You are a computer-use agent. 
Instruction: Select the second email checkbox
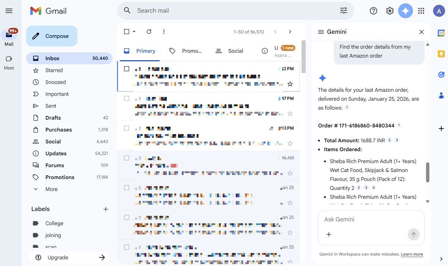pyautogui.click(x=127, y=98)
